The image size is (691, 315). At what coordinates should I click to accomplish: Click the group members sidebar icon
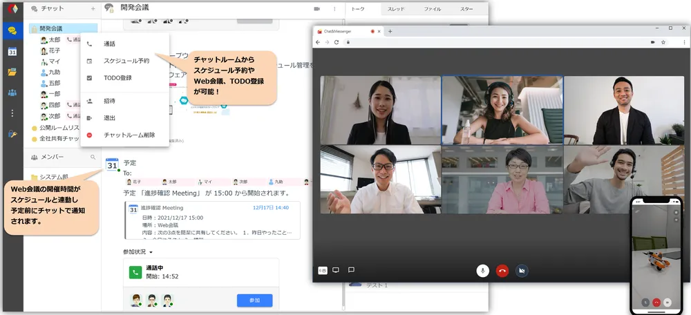(12, 93)
